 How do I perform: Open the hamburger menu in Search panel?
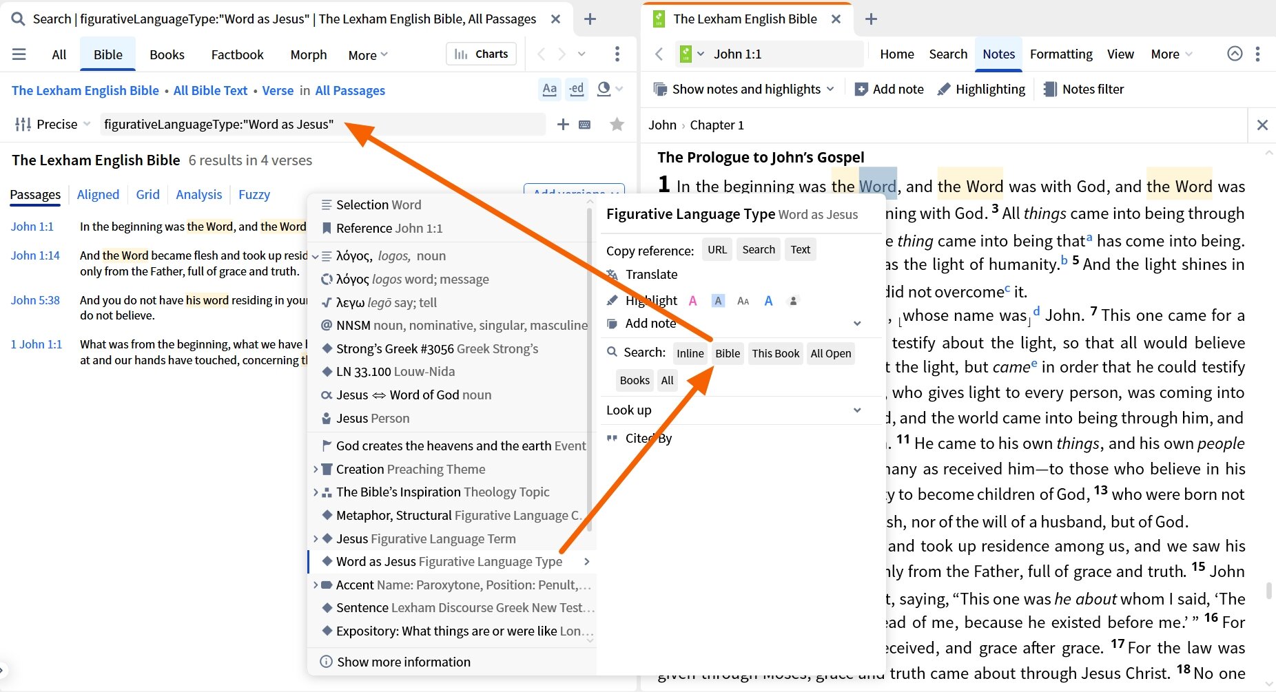pyautogui.click(x=19, y=54)
